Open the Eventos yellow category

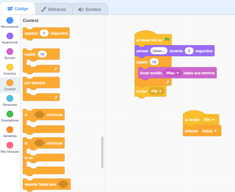10,68
